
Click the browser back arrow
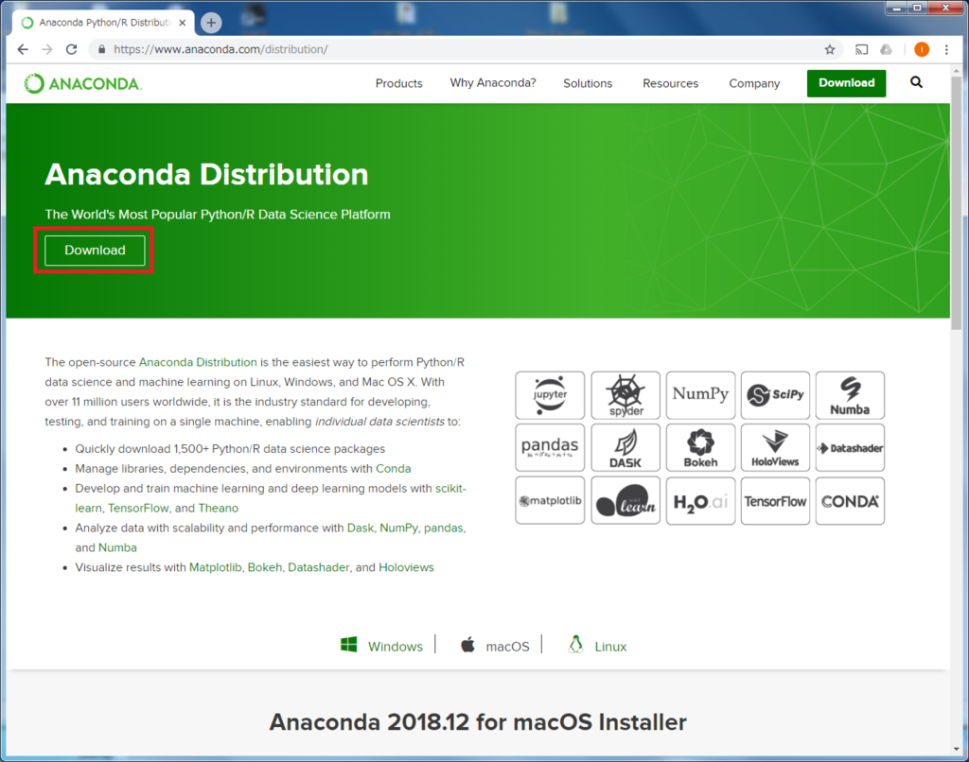(x=23, y=49)
